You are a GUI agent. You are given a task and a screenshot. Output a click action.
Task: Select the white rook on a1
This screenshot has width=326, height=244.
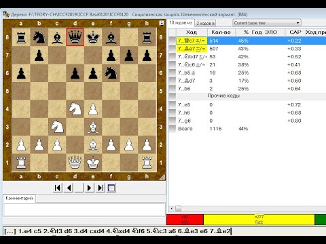coord(21,163)
